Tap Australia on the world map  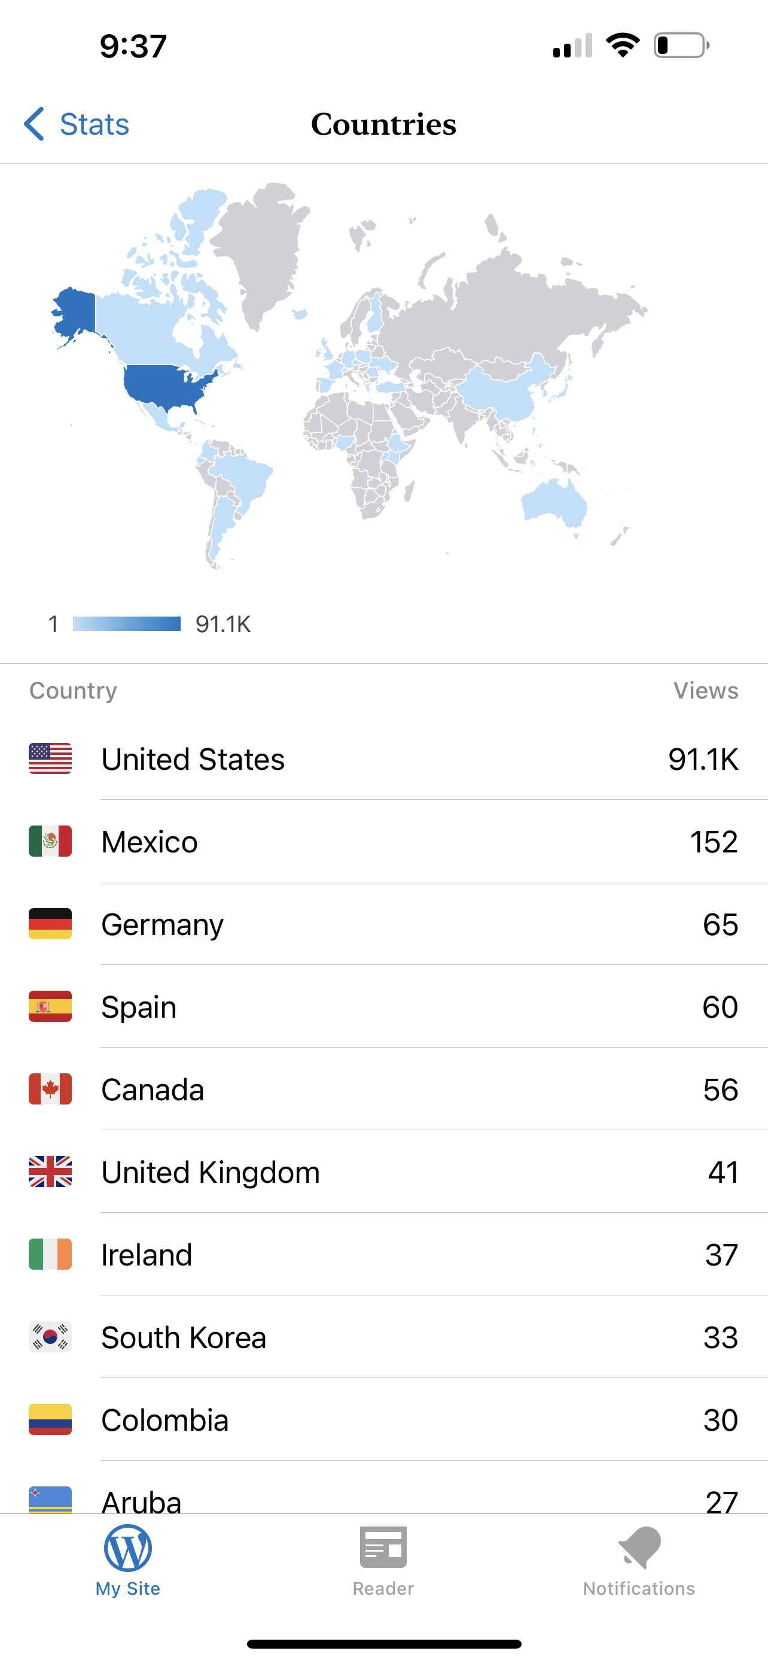coord(554,502)
